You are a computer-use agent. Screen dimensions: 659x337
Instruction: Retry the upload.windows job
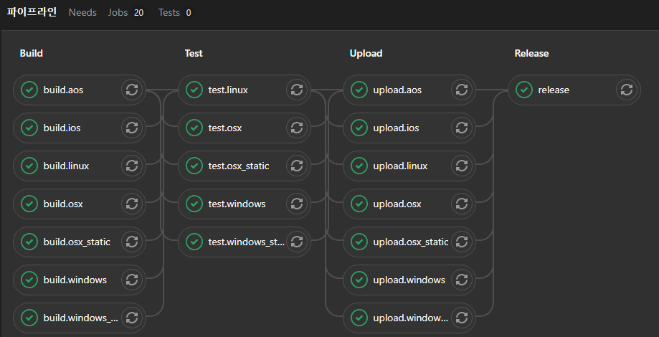[462, 280]
